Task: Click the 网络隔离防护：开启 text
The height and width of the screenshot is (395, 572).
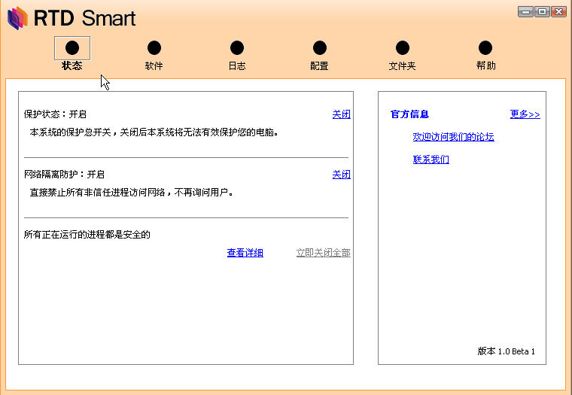Action: click(64, 175)
